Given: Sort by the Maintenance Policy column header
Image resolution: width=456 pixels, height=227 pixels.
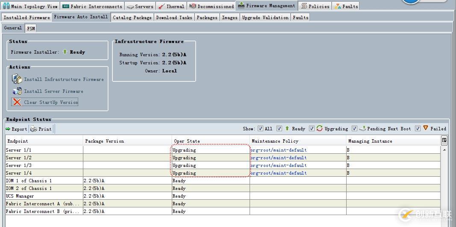Looking at the screenshot, I should (x=298, y=141).
